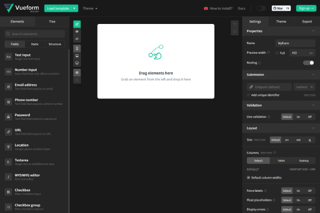Check the Full preview width checkbox
The image size is (320, 213).
277,53
